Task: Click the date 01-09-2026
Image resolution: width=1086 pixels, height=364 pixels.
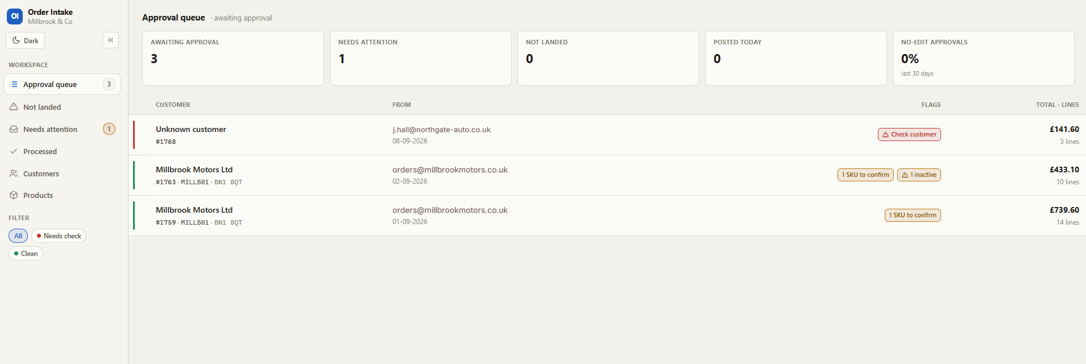Action: coord(410,222)
